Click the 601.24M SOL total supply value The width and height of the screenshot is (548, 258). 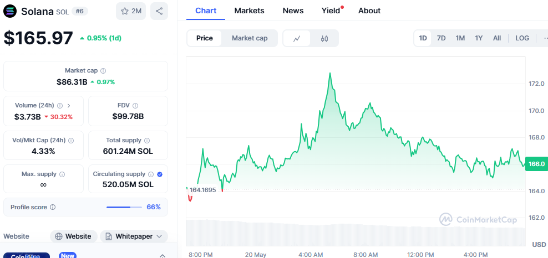point(128,151)
